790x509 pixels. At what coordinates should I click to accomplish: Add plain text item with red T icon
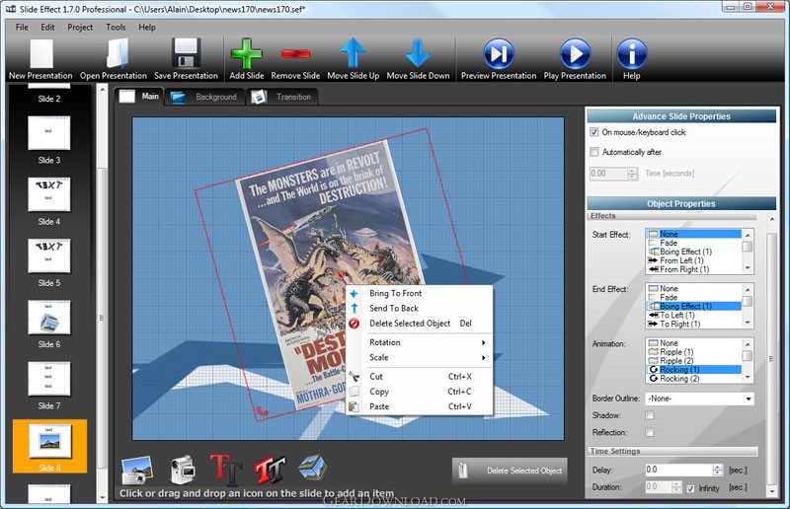[x=226, y=470]
